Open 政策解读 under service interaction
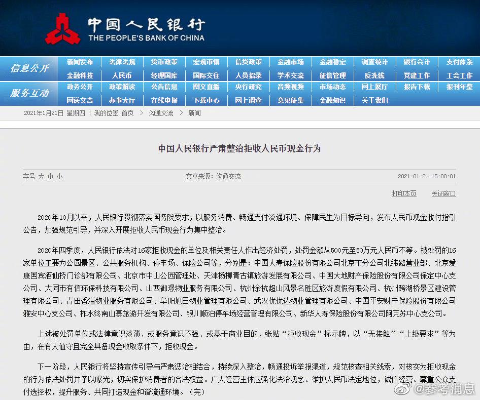480x400 pixels. coord(122,87)
